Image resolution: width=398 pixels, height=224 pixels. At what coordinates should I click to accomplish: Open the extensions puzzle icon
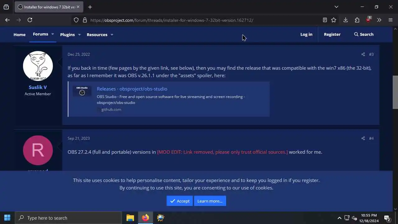tap(357, 20)
